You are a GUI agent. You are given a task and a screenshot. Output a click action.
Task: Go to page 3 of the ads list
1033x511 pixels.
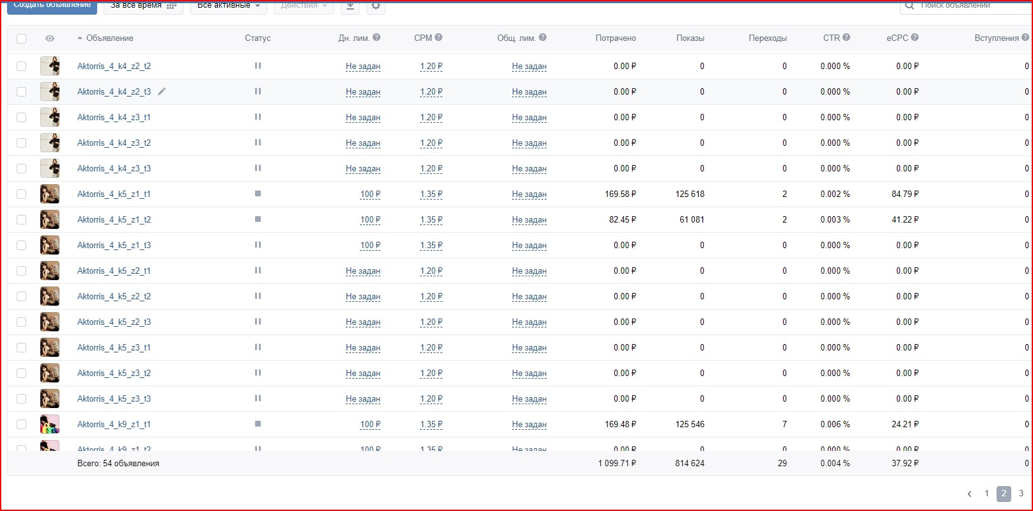[x=1021, y=493]
